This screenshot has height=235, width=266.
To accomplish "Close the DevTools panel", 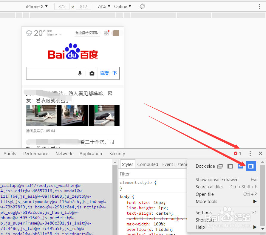I will (260, 154).
